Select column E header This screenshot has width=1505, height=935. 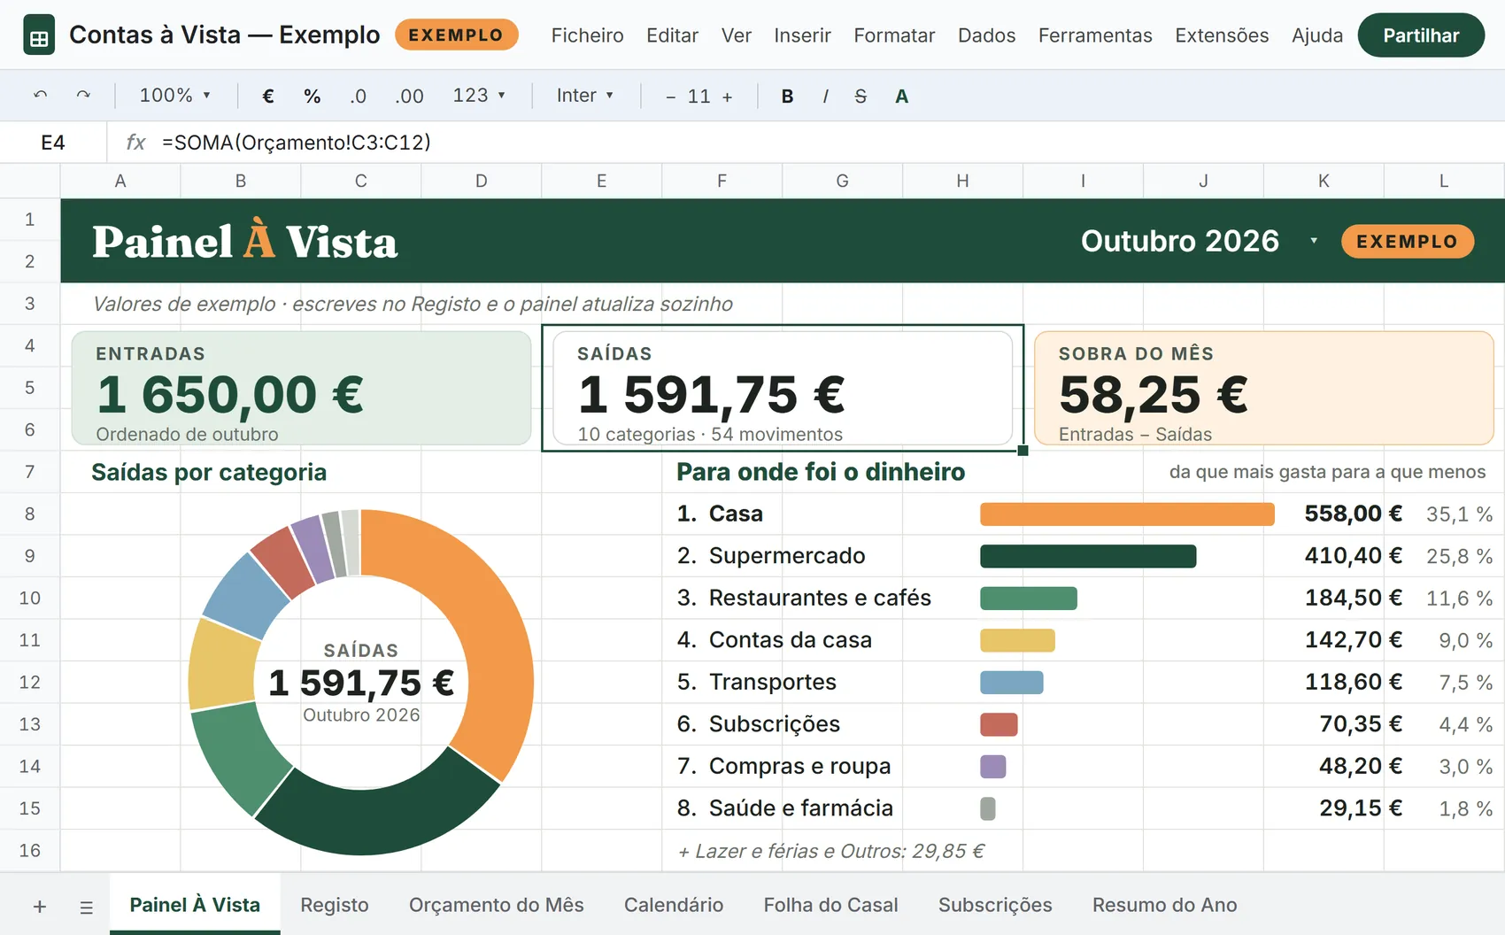point(601,181)
